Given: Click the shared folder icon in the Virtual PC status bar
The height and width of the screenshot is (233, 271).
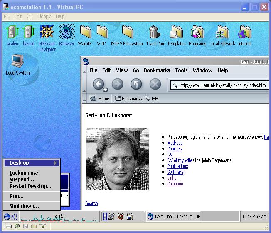Looking at the screenshot, I should [34, 226].
